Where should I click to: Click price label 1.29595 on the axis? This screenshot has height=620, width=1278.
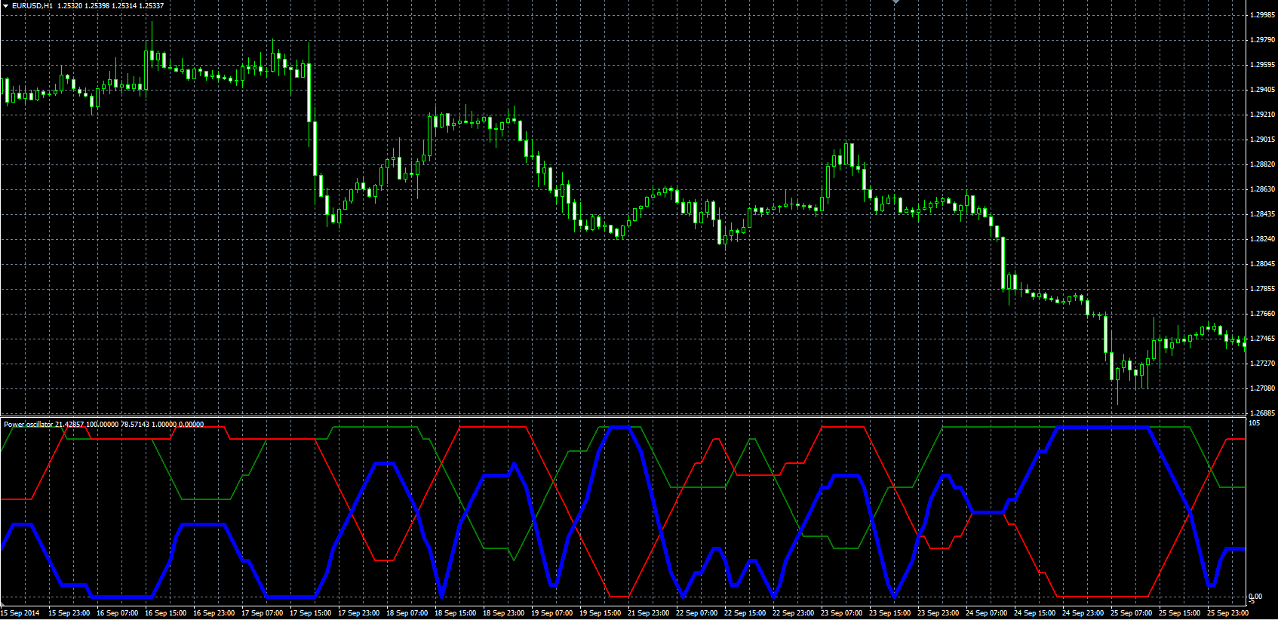click(1262, 65)
